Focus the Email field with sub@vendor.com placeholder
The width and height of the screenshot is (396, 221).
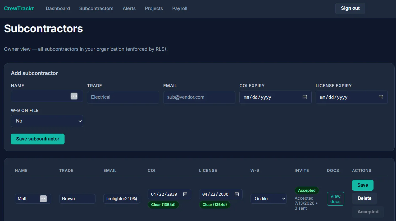coord(199,97)
